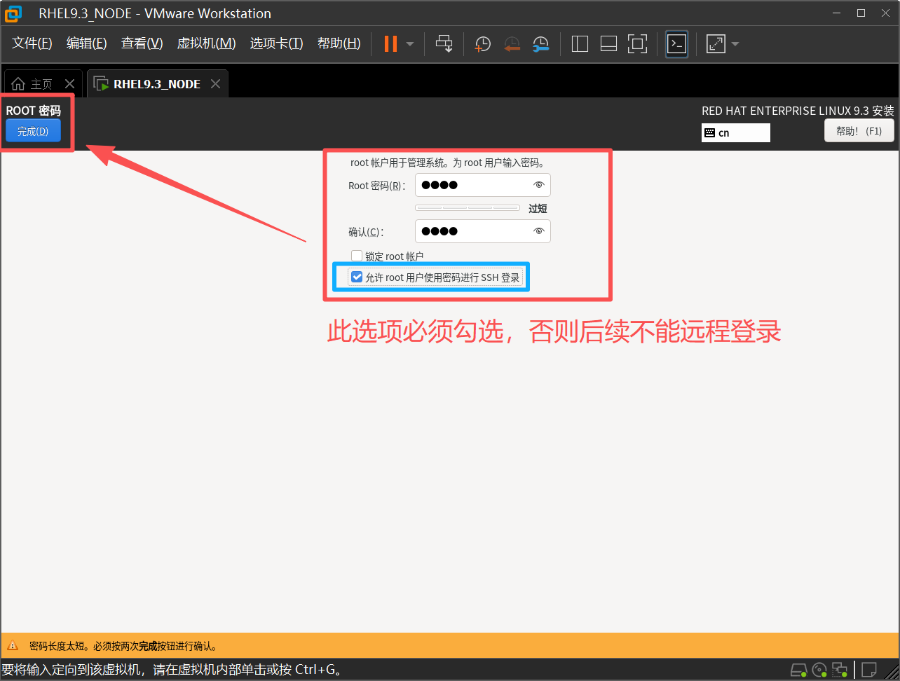
Task: Switch to console view
Action: tap(676, 43)
